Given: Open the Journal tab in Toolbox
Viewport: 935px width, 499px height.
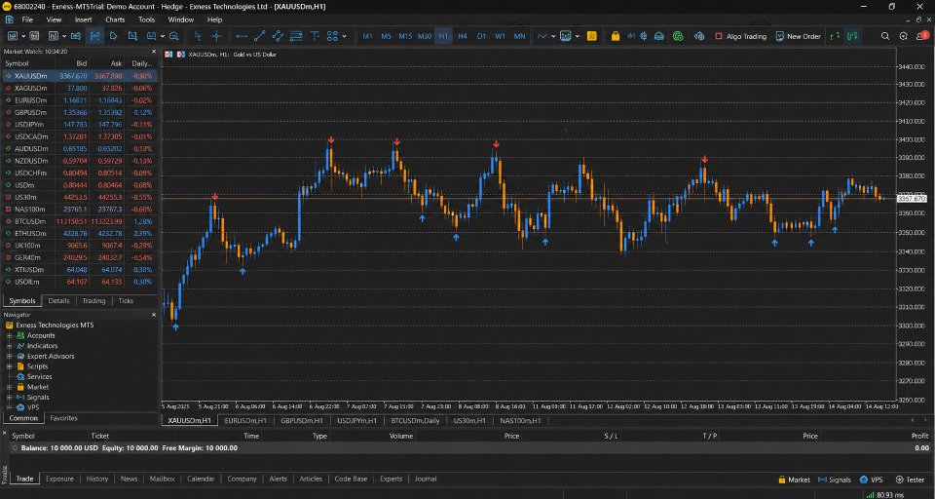Looking at the screenshot, I should tap(426, 479).
